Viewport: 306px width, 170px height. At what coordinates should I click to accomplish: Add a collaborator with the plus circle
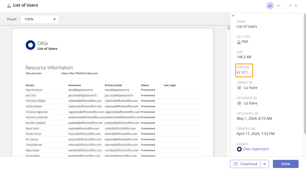[x=278, y=6]
